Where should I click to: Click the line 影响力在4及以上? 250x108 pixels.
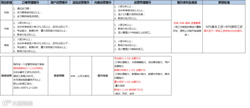(126, 45)
